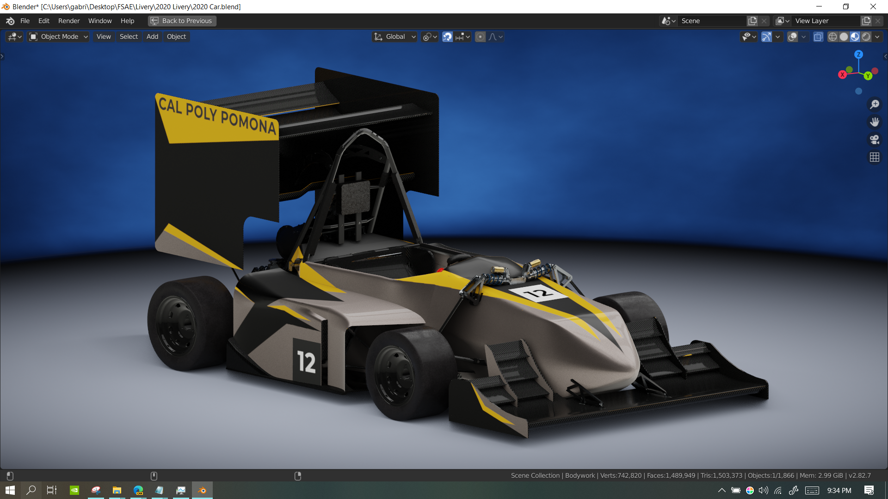Open the gizmo options arrow

(x=778, y=37)
